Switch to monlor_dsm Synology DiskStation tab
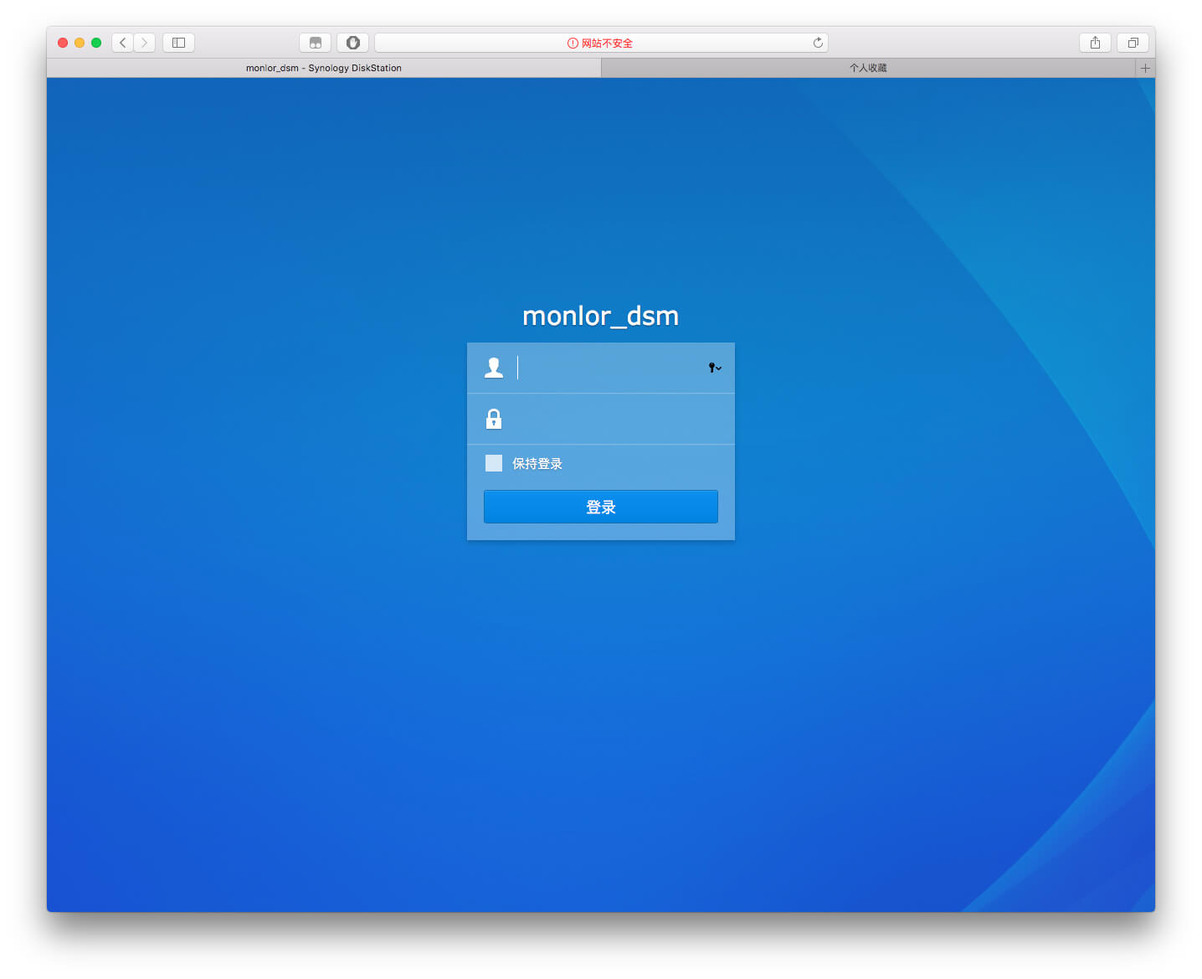Viewport: 1202px width, 979px height. [324, 68]
